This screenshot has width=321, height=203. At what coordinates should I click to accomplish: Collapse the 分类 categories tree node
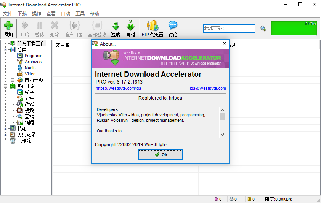[x=5, y=49]
